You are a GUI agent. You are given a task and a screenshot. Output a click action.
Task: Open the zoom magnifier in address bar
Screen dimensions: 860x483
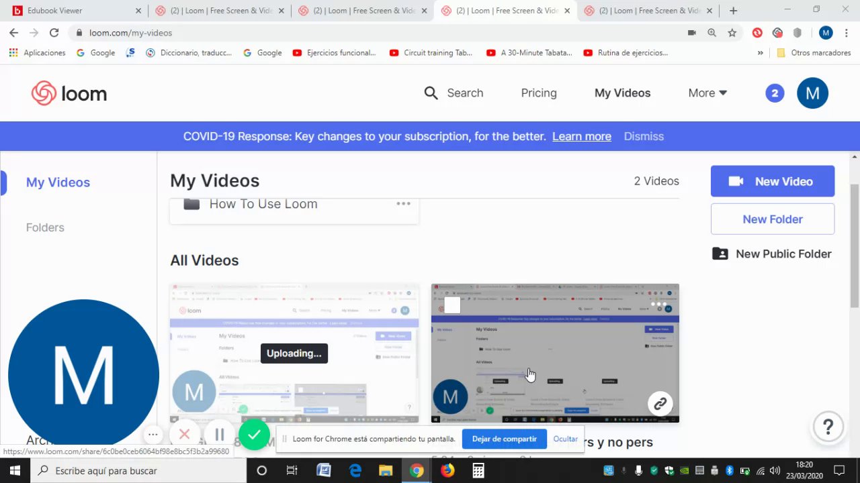[712, 33]
